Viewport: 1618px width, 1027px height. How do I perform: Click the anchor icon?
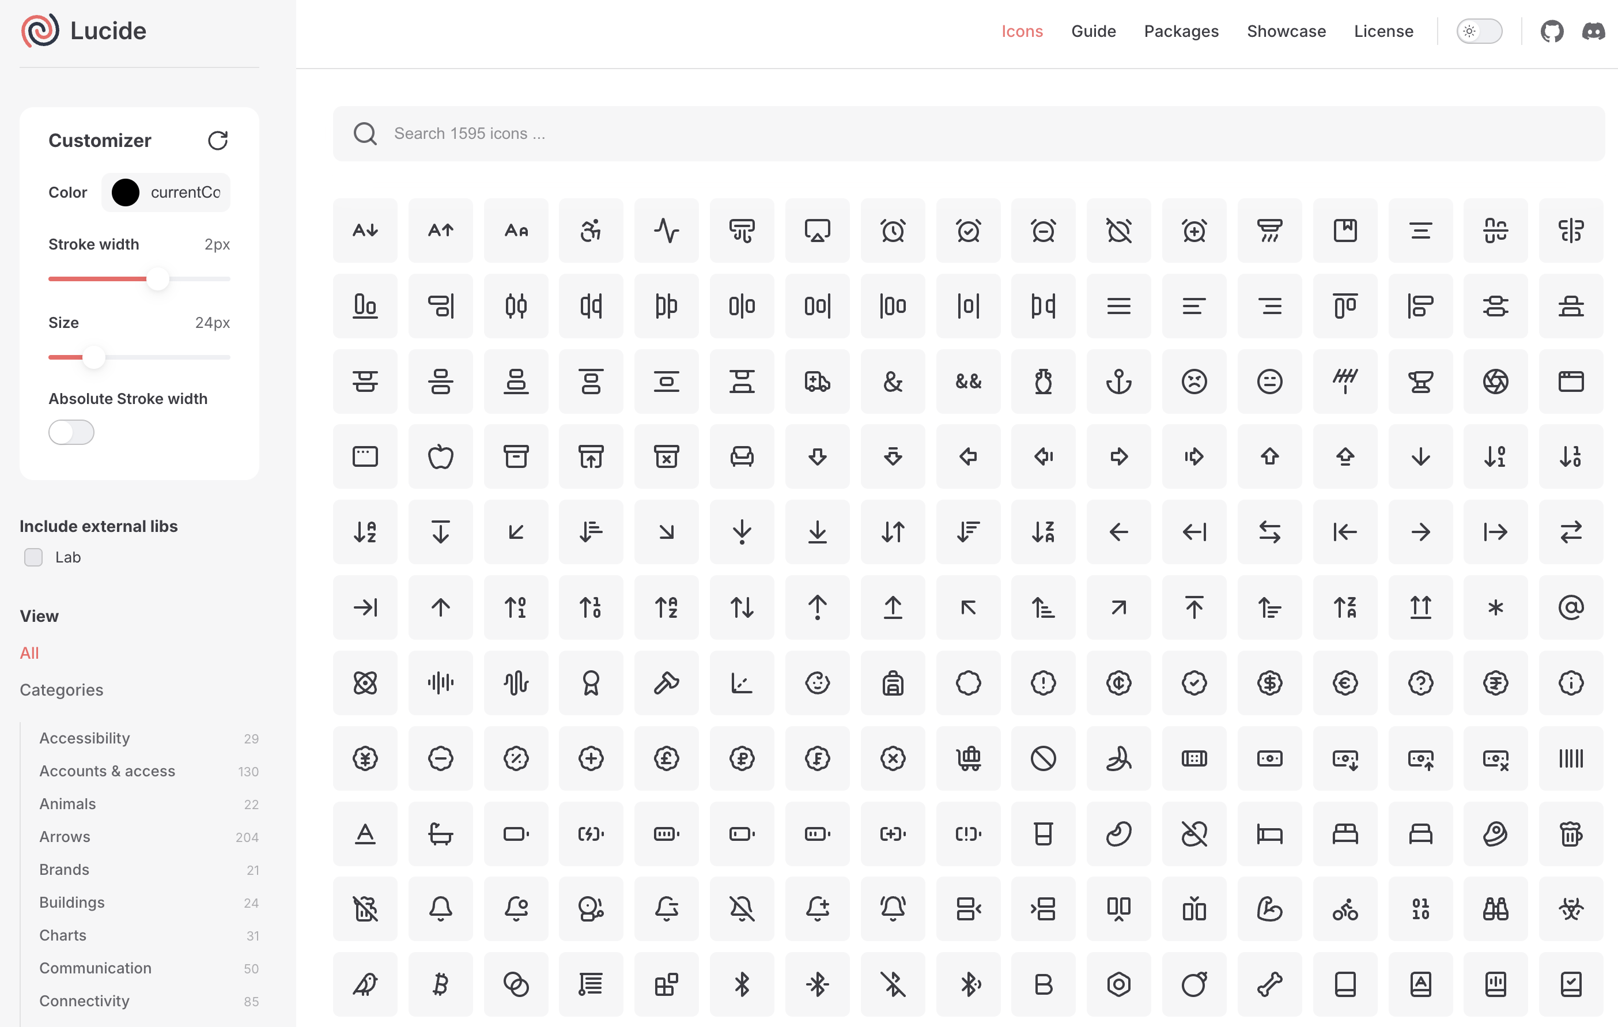[x=1119, y=382]
